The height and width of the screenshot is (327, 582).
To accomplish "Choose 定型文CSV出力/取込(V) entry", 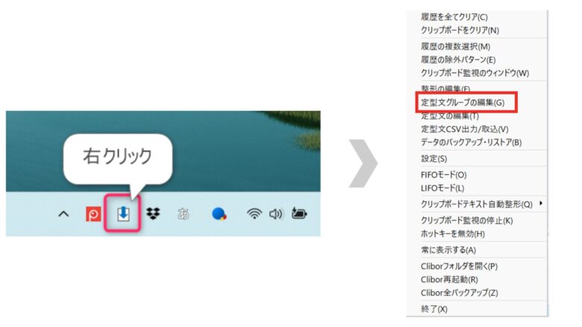I will click(464, 129).
